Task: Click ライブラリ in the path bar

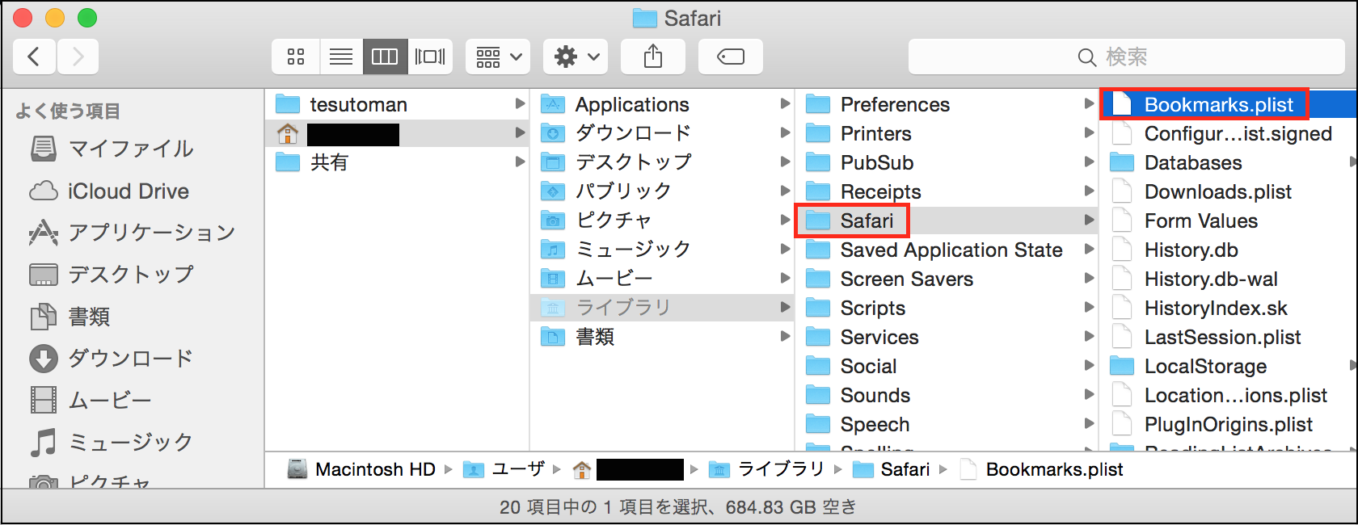Action: click(x=765, y=469)
